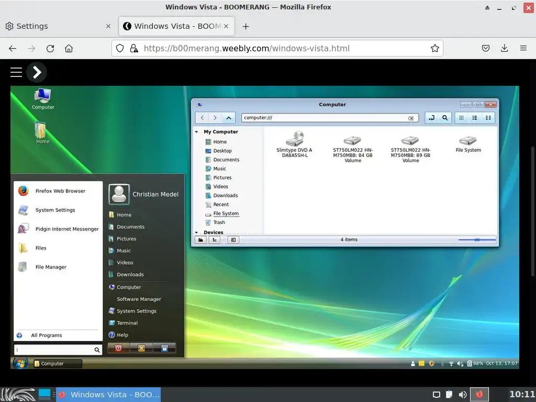The width and height of the screenshot is (536, 402).
Task: Open a new browser tab
Action: pos(245,26)
